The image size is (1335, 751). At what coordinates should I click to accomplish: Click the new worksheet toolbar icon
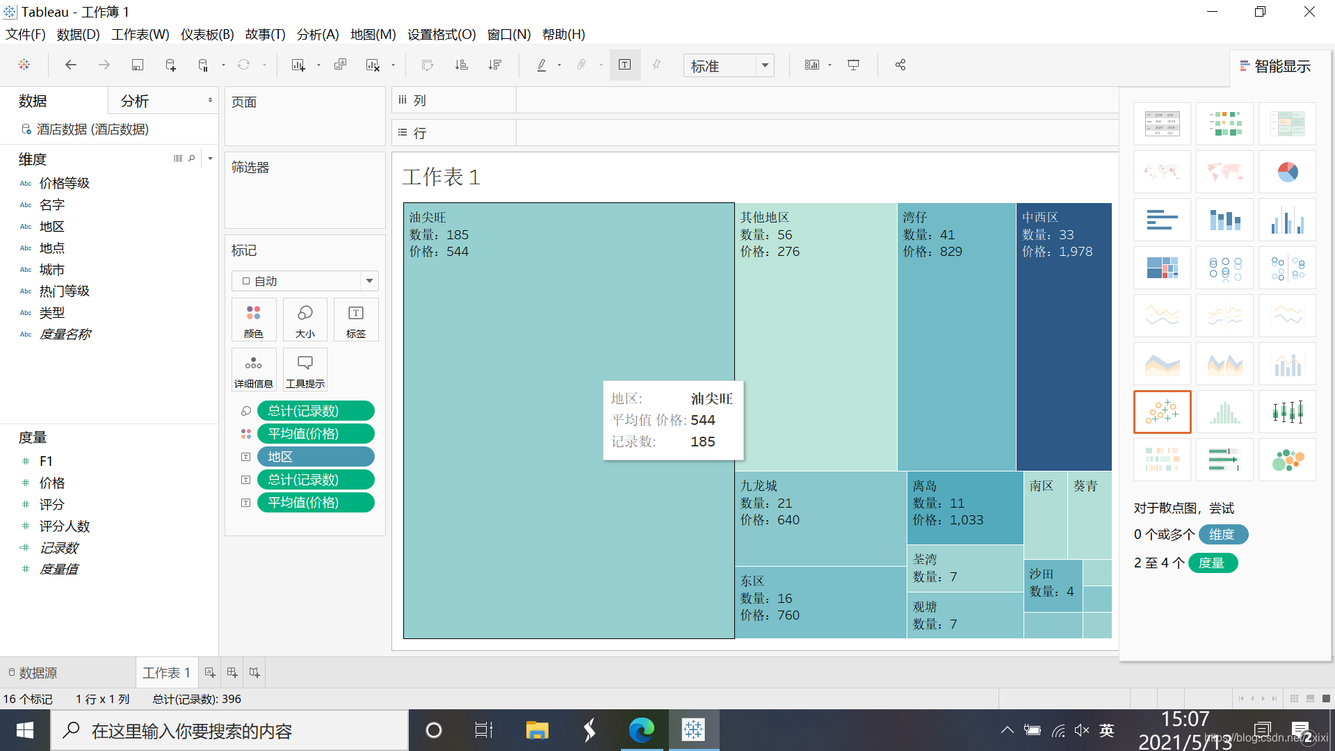coord(298,65)
